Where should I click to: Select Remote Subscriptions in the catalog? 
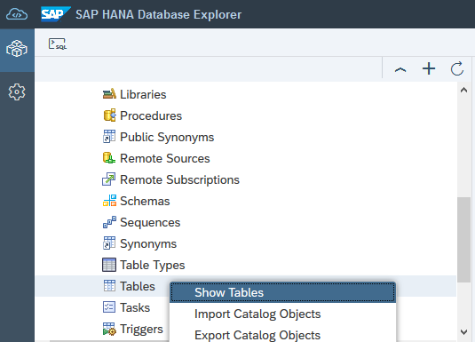179,180
